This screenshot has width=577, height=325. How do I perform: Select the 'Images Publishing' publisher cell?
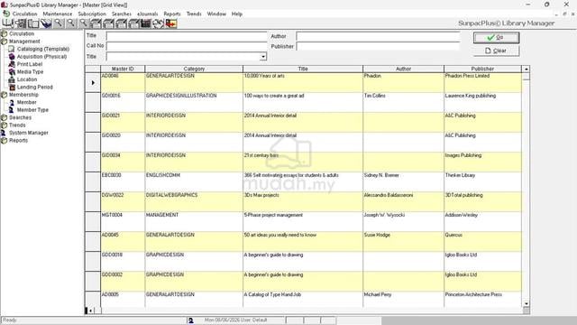click(x=483, y=162)
